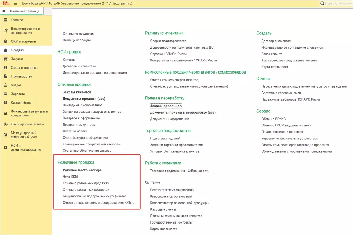This screenshot has height=235, width=353.
Task: Open the Начальная страница tab
Action: pos(22,11)
